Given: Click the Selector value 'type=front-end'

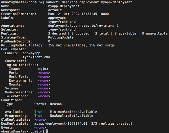Looking at the screenshot, I should (x=62, y=30).
